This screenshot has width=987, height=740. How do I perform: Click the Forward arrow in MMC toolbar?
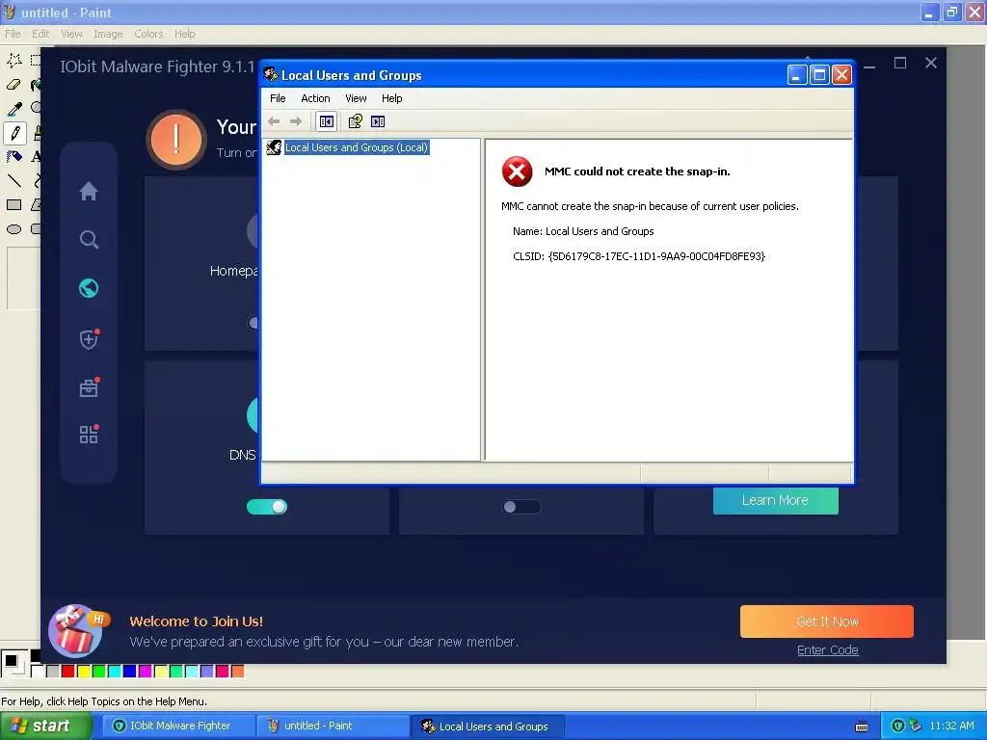pyautogui.click(x=295, y=121)
